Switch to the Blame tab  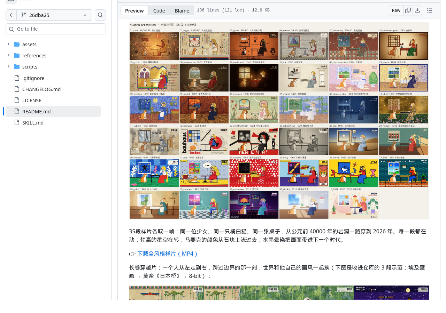[x=182, y=10]
